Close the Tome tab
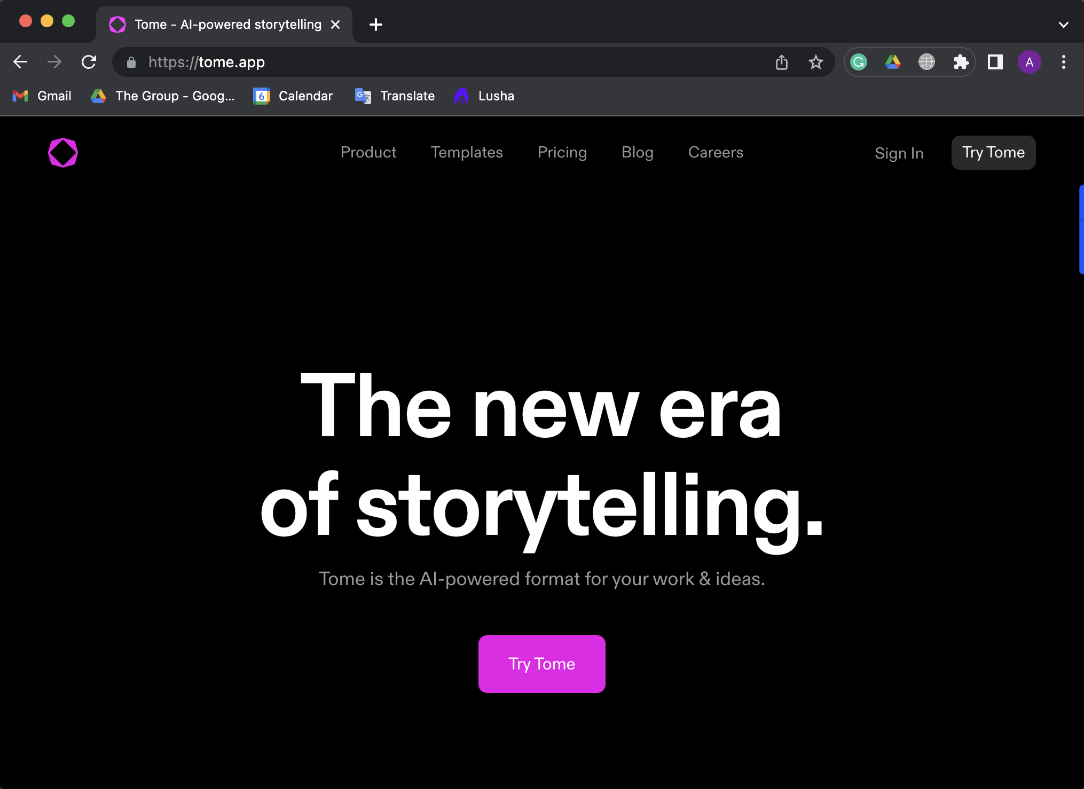This screenshot has width=1084, height=789. [x=335, y=25]
